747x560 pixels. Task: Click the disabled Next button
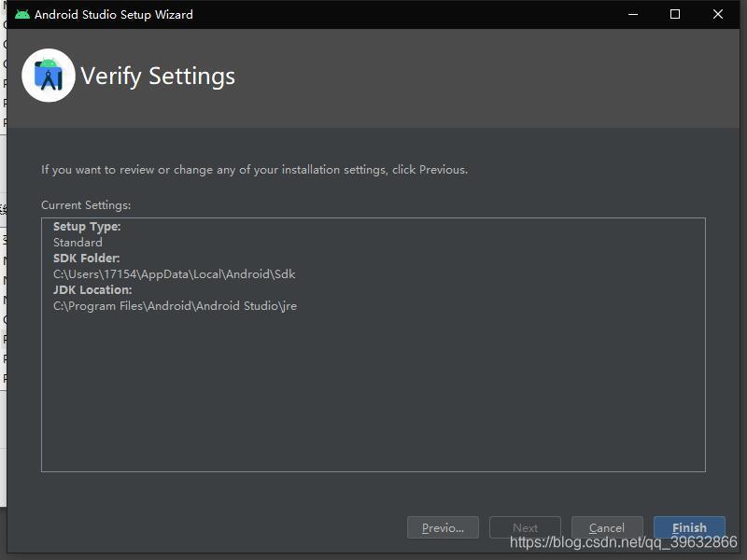525,527
